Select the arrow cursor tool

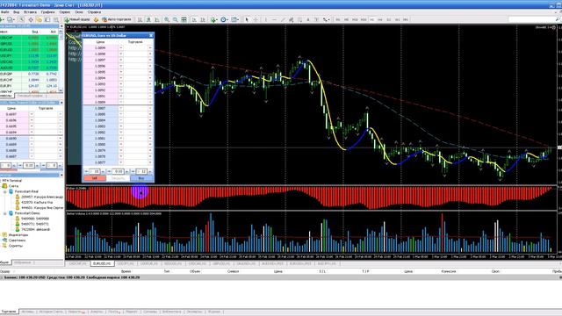click(x=247, y=19)
